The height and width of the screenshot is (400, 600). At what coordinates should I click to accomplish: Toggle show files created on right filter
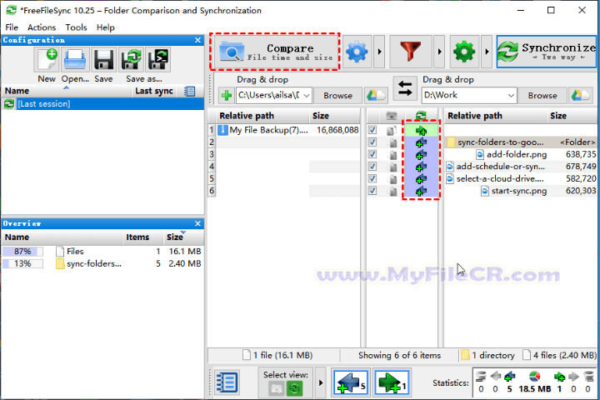(x=392, y=382)
